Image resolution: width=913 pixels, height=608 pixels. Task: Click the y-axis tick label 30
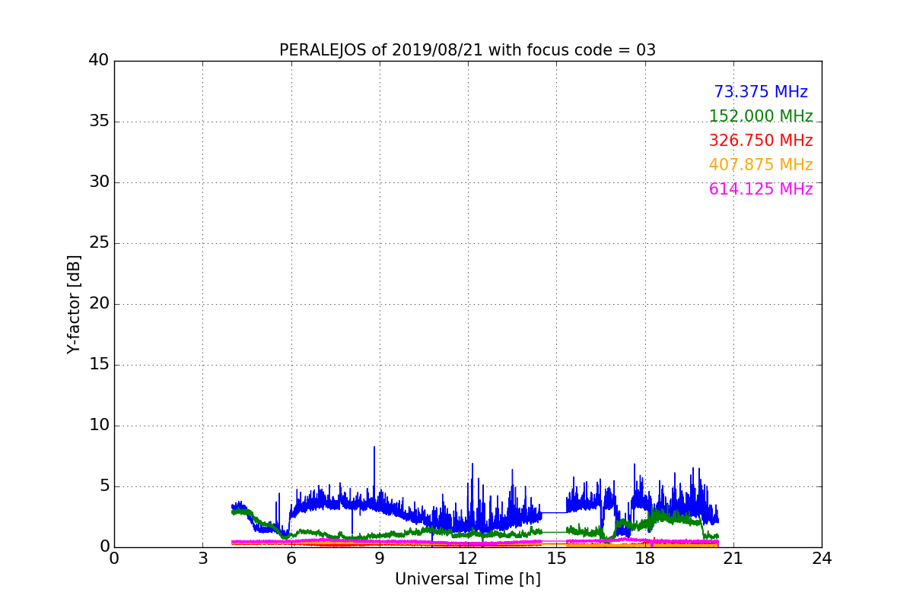tap(99, 182)
